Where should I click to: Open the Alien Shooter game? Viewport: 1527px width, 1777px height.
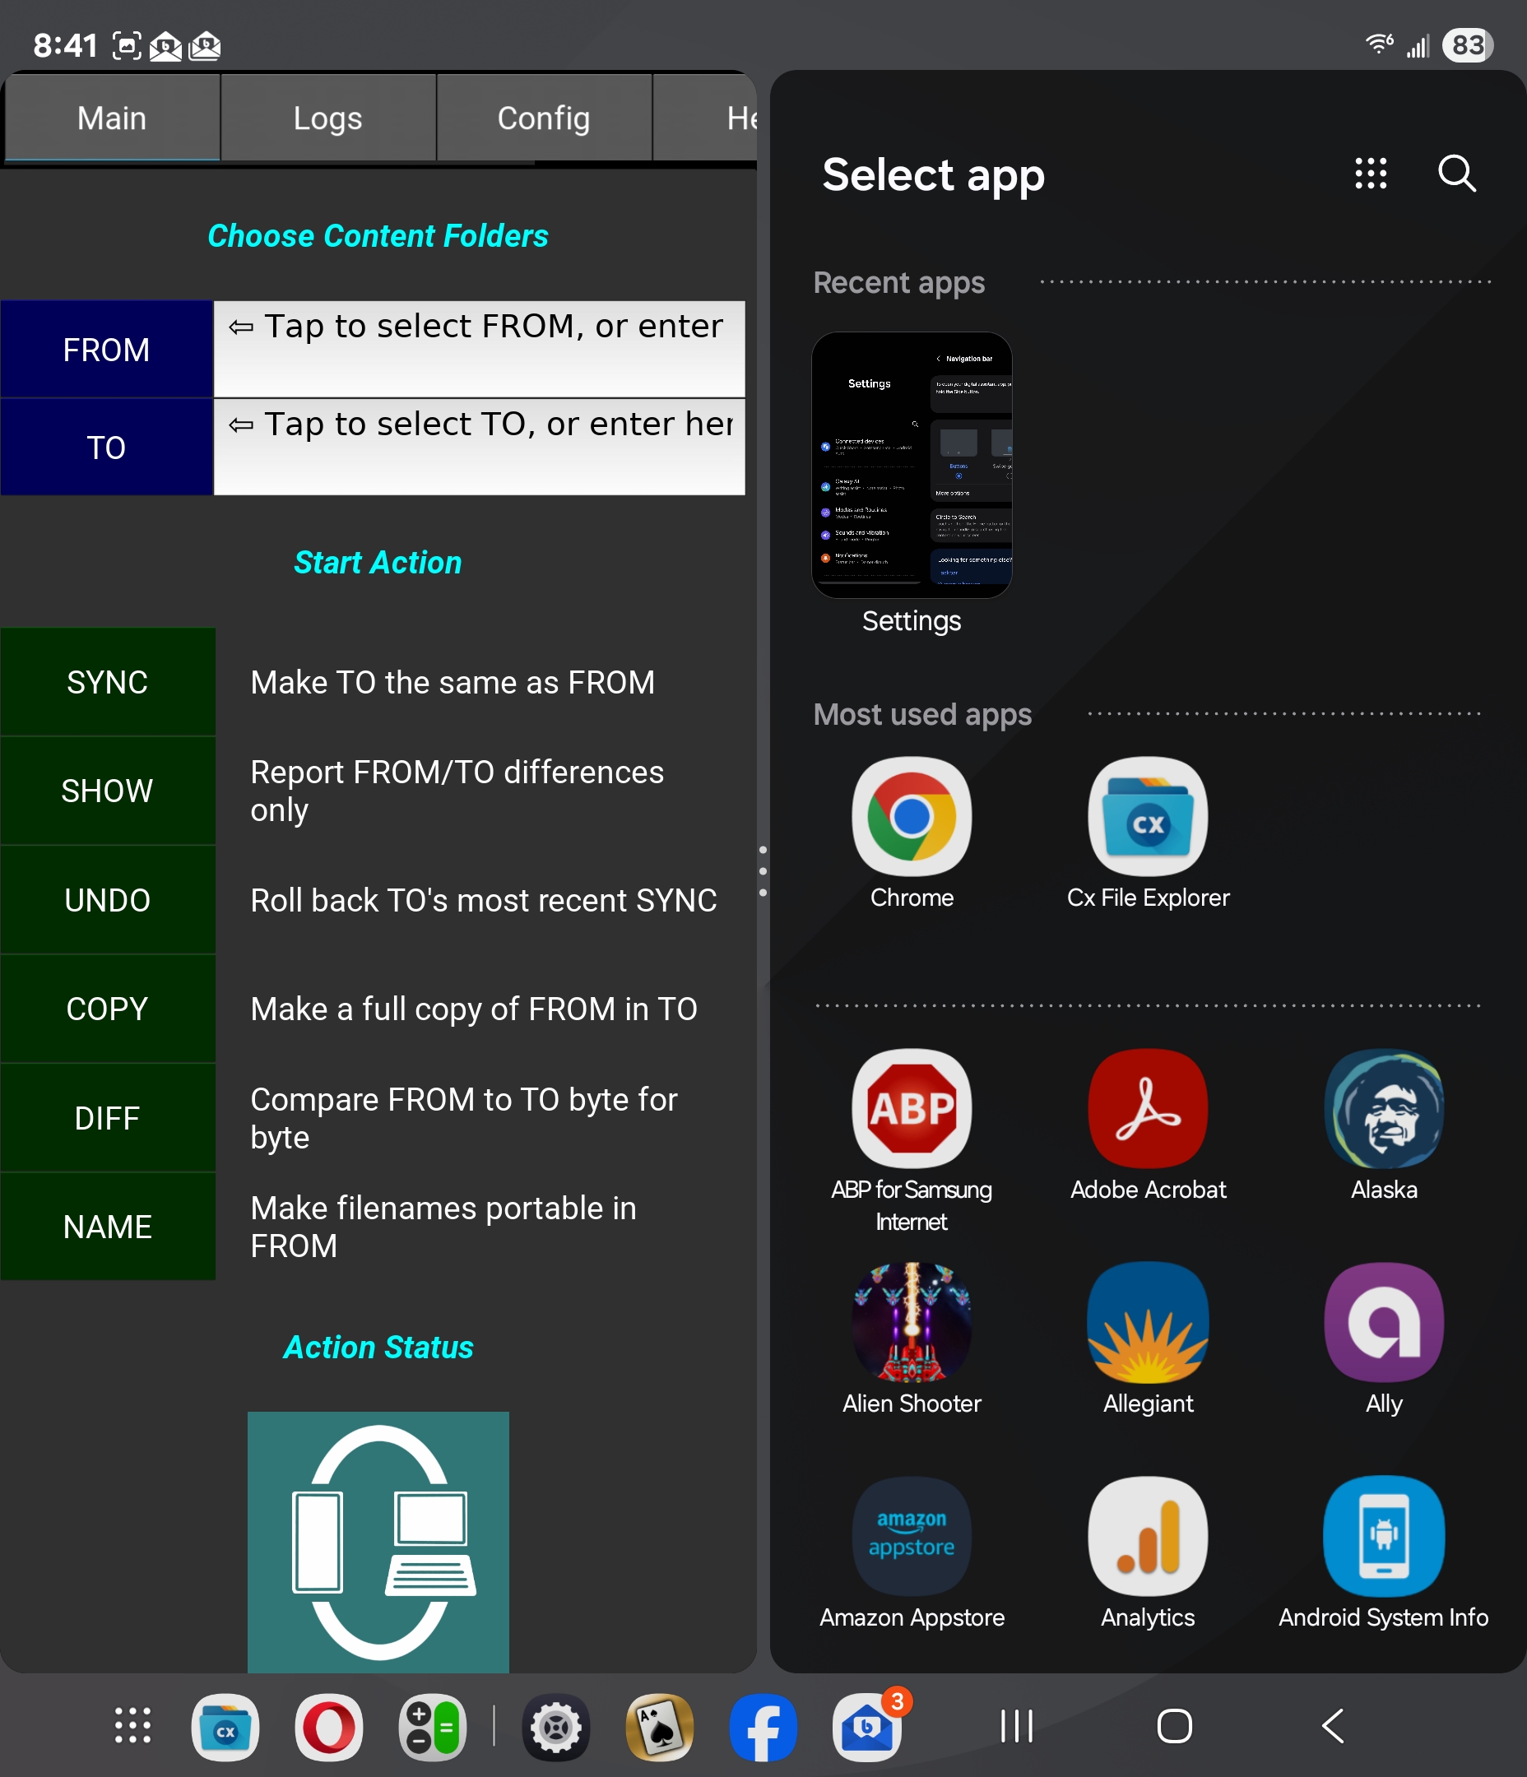tap(911, 1321)
